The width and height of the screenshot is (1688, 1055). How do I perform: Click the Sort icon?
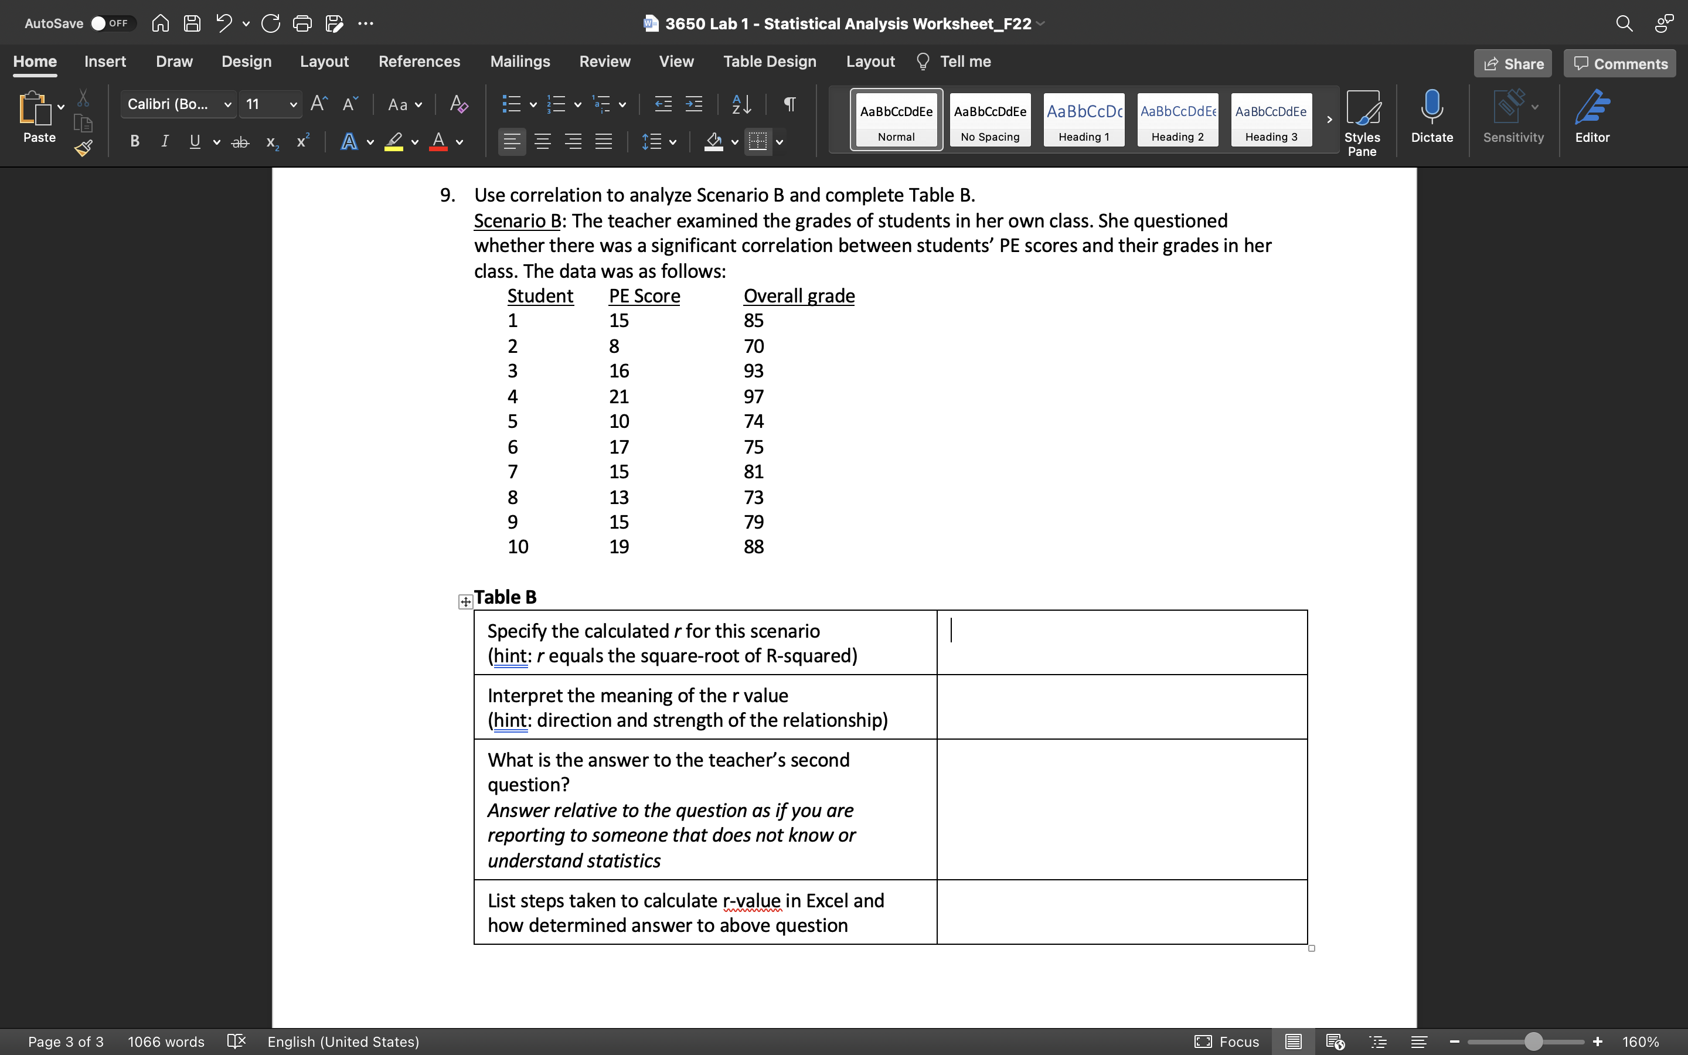click(741, 104)
